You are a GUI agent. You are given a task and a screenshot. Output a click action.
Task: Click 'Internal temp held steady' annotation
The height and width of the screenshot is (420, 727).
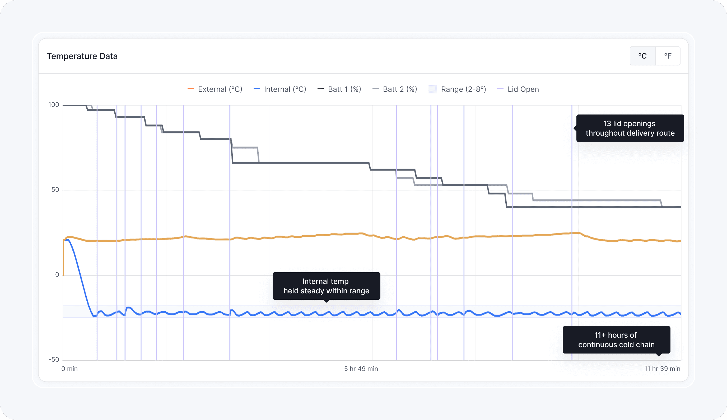coord(326,286)
